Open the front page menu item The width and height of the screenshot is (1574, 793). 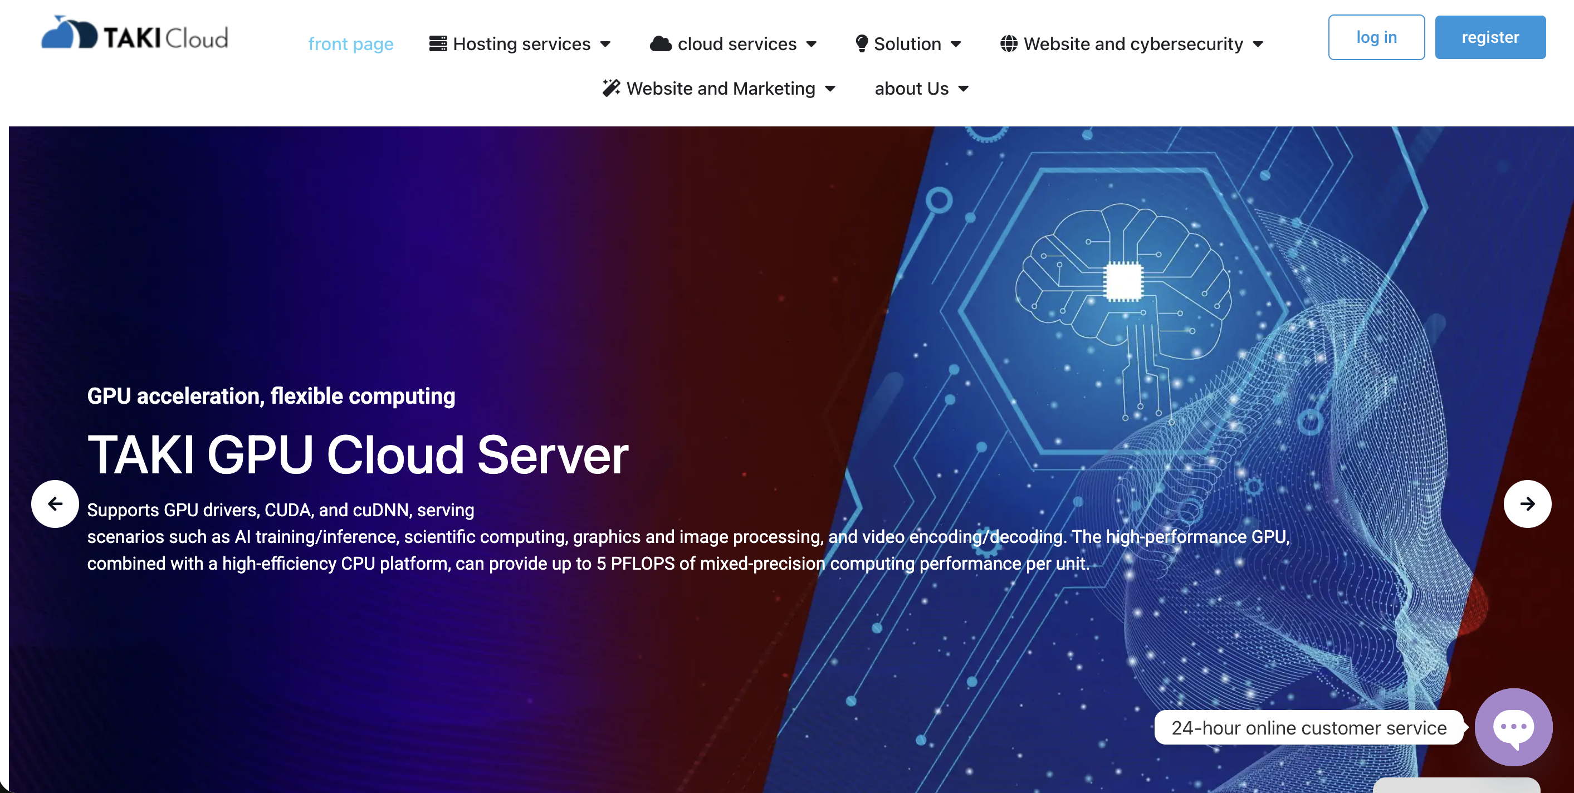coord(351,44)
